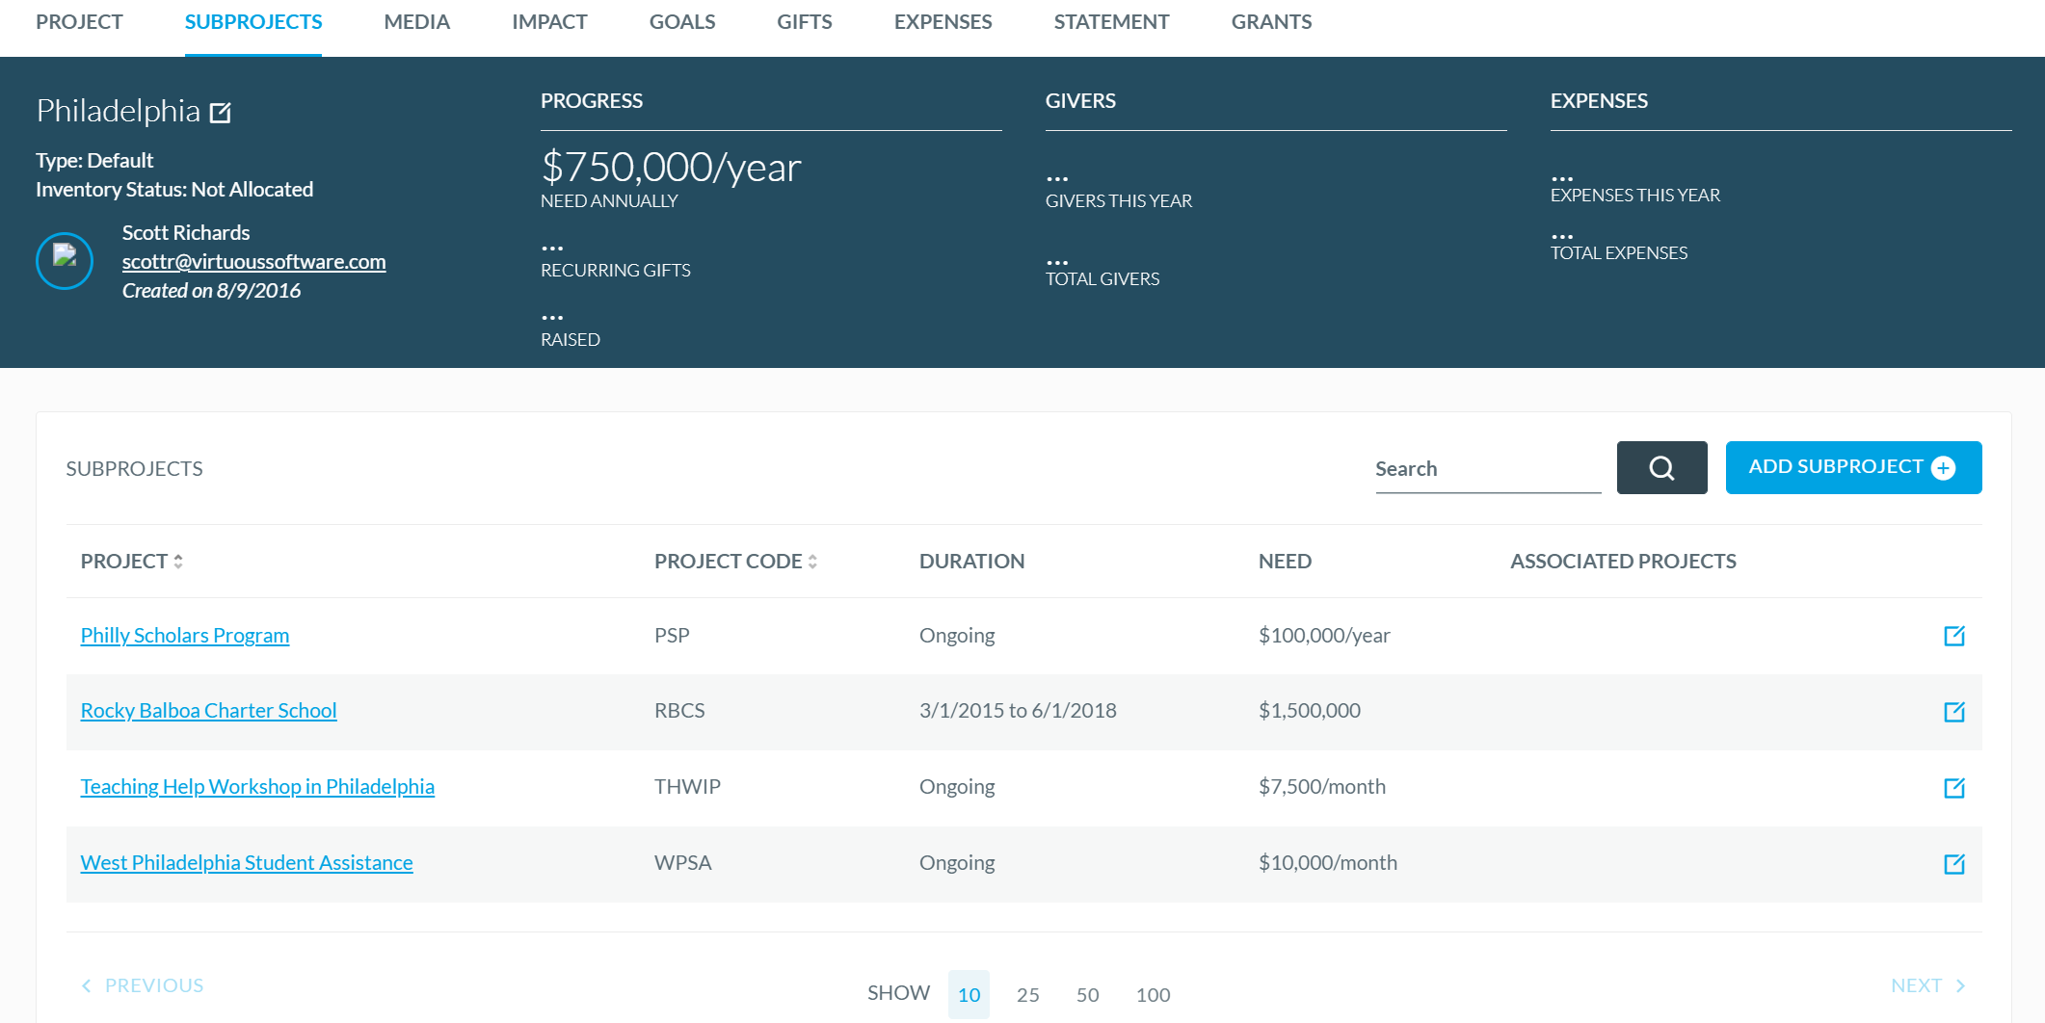Go to the NEXT page
The height and width of the screenshot is (1023, 2045).
click(1927, 985)
